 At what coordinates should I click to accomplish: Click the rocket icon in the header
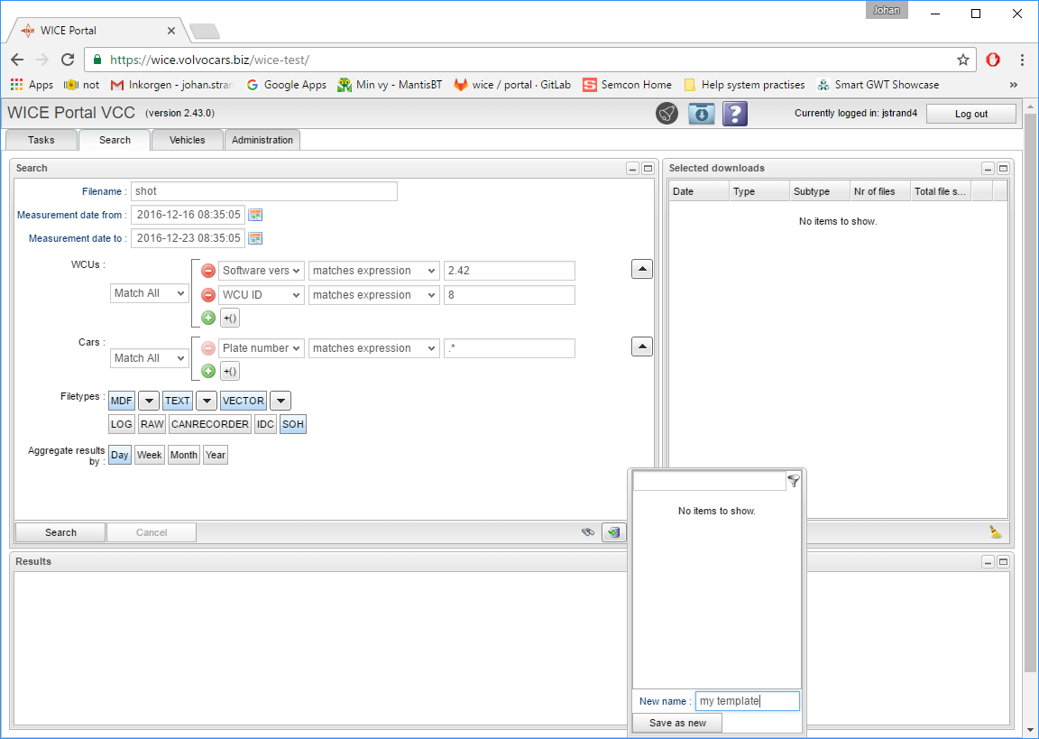click(667, 114)
